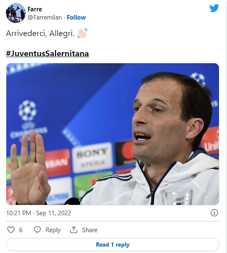Click the waving hand emoji
The width and height of the screenshot is (227, 253).
click(82, 33)
